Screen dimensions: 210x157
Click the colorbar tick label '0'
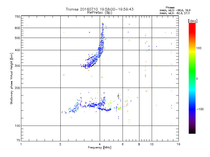[197, 79]
